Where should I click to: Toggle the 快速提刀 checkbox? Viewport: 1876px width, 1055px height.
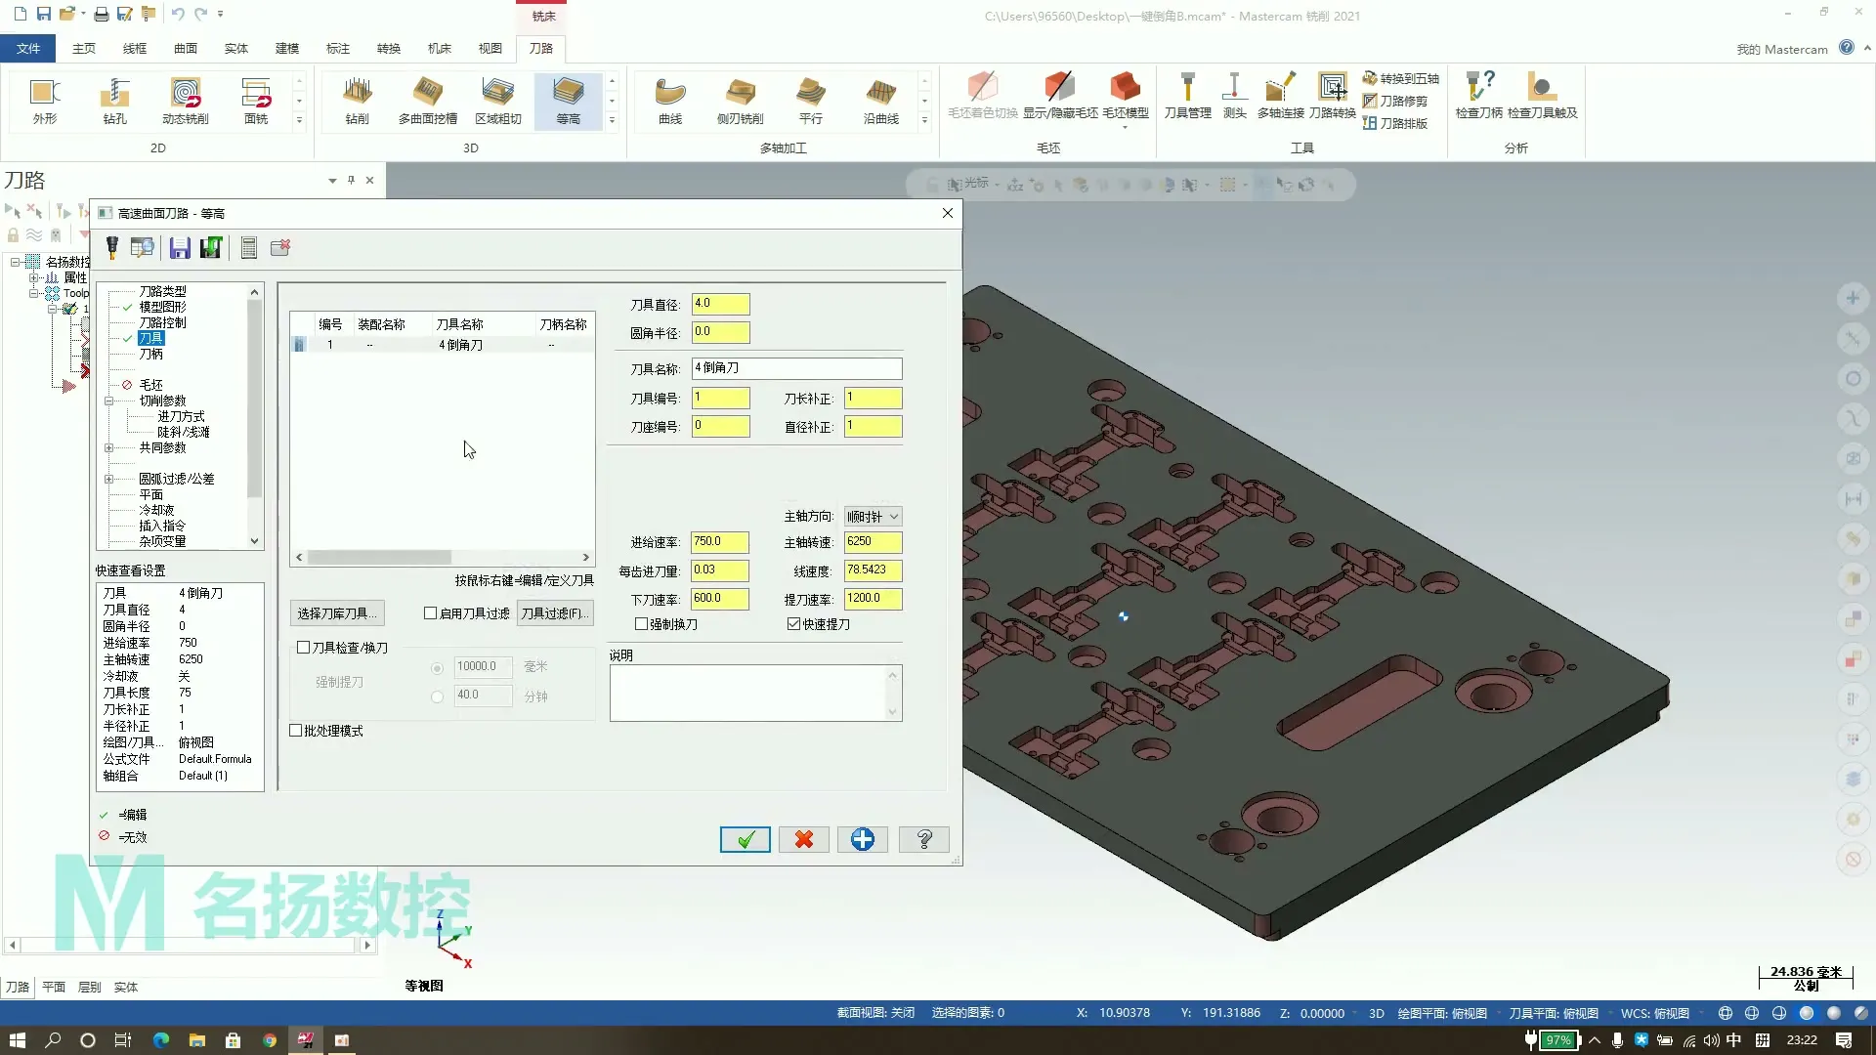pyautogui.click(x=793, y=624)
